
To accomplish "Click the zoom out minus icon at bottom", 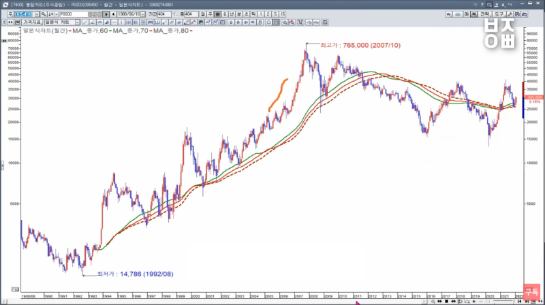I will (481, 301).
